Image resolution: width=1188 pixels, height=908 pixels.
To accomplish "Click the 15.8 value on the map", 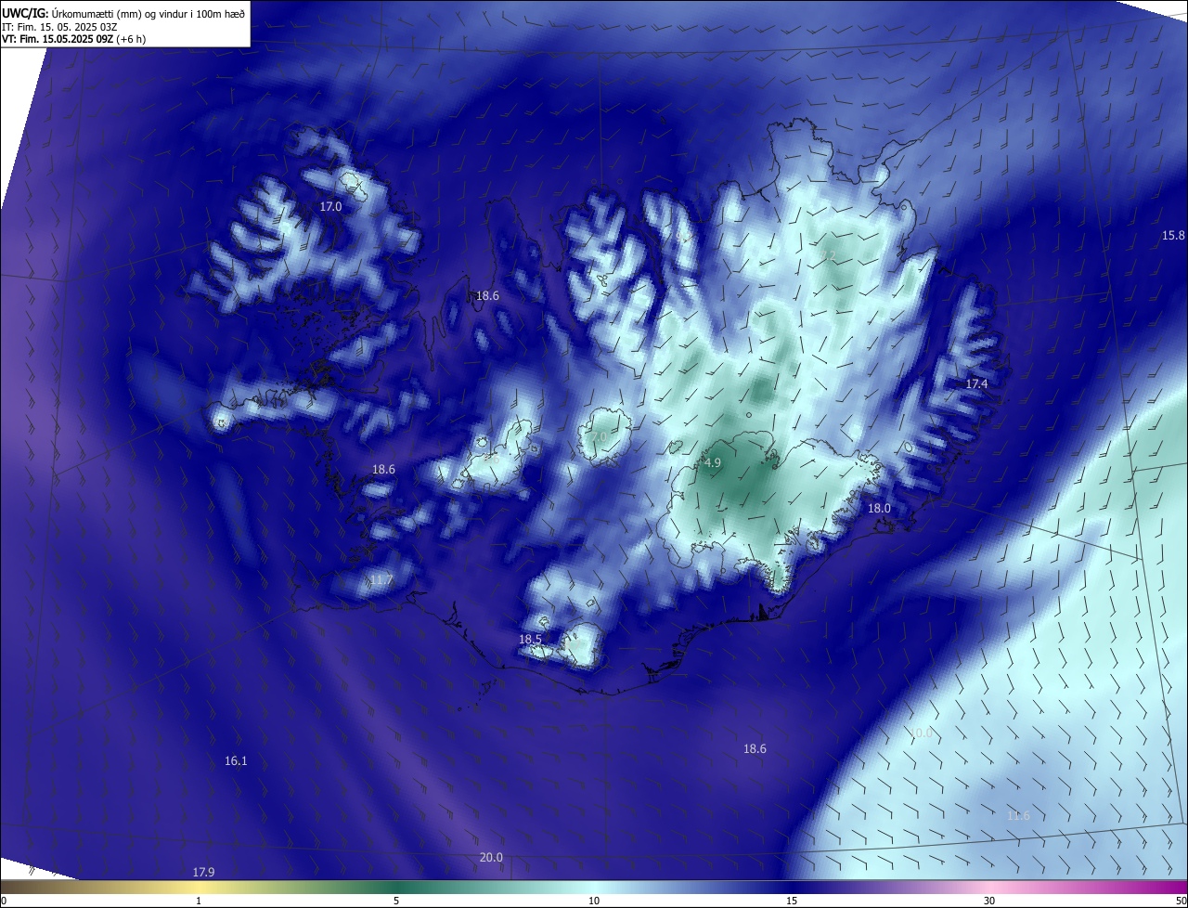I will [1173, 235].
